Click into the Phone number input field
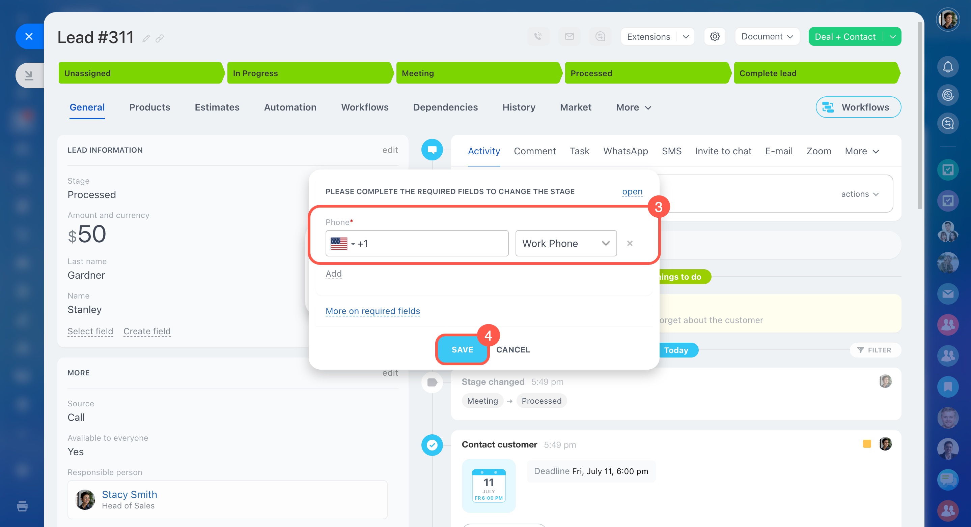 [x=434, y=244]
